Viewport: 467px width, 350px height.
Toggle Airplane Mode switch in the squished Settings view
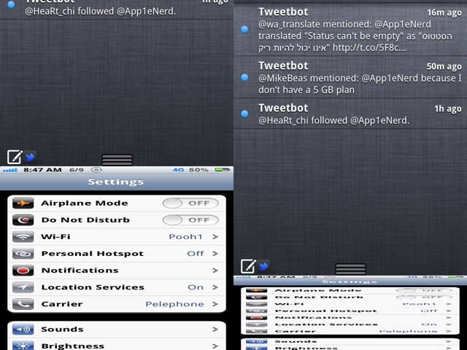point(424,290)
